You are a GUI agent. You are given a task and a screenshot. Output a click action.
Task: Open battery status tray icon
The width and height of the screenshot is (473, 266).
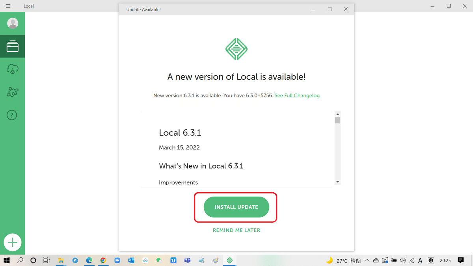[x=394, y=260]
